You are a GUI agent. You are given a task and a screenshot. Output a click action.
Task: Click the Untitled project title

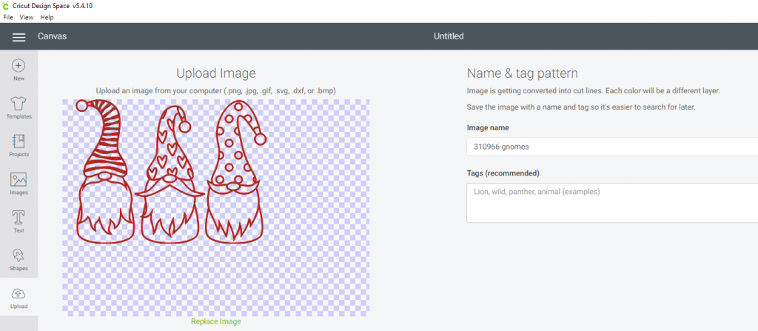coord(449,36)
